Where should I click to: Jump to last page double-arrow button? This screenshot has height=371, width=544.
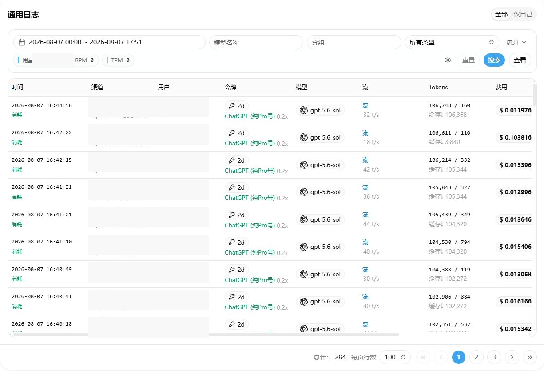(x=529, y=357)
